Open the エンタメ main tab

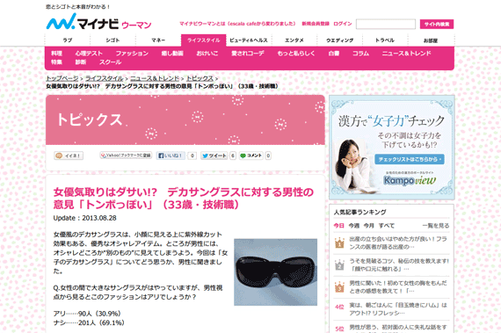point(294,40)
